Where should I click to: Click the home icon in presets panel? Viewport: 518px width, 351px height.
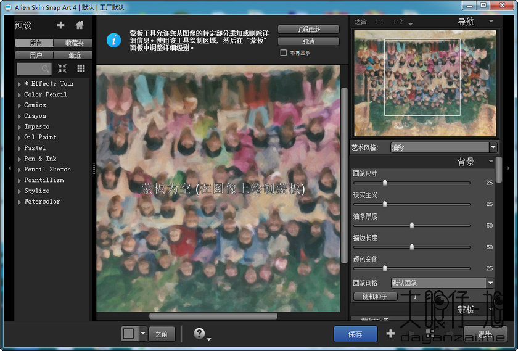[80, 25]
